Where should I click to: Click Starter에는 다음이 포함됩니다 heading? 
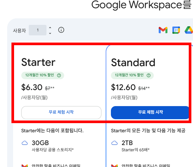pos(52,131)
